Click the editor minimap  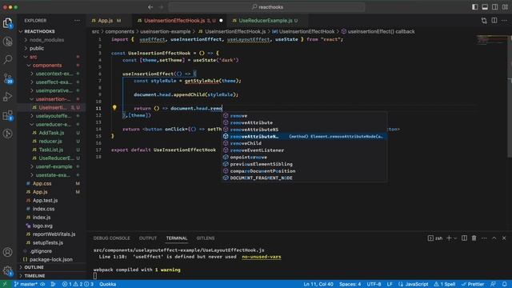point(491,41)
